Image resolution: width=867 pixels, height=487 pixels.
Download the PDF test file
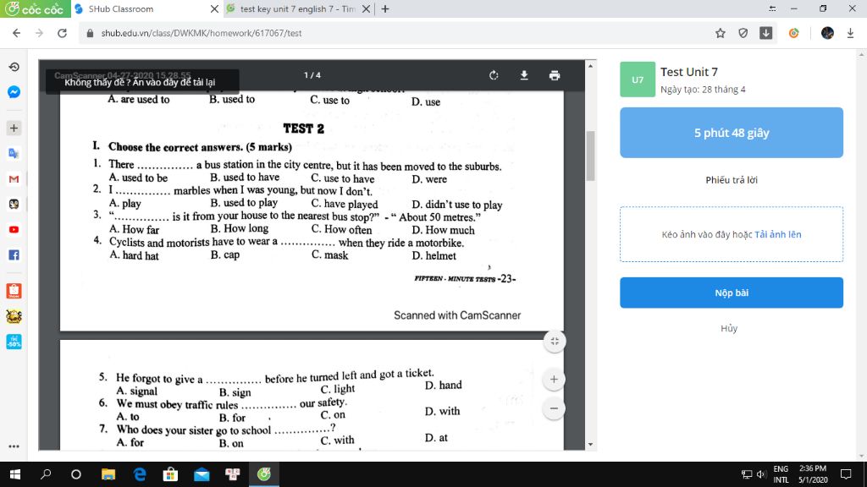(524, 75)
